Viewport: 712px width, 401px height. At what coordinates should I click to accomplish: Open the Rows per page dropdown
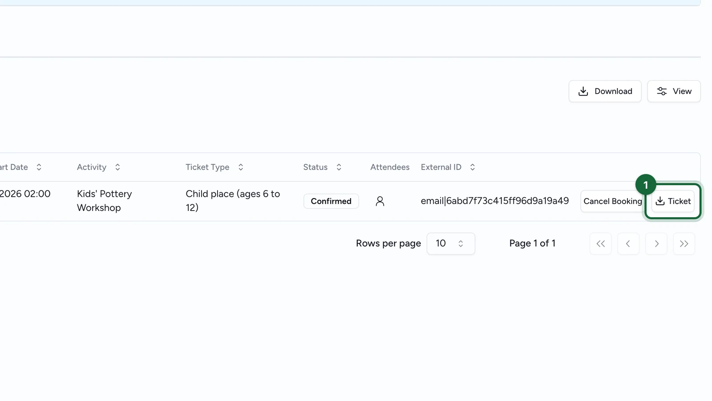(450, 243)
